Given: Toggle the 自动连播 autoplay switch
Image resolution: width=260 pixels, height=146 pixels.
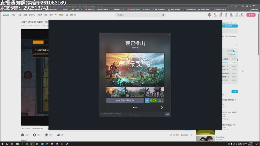Looking at the screenshot, I should pyautogui.click(x=234, y=51).
